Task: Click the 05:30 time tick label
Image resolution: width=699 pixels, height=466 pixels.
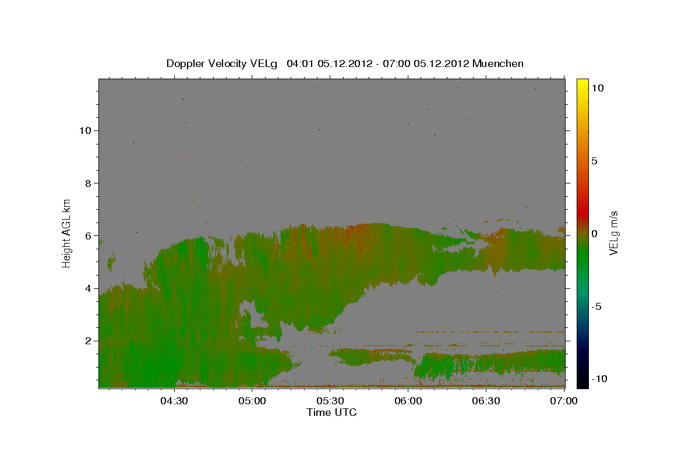Action: tap(331, 401)
